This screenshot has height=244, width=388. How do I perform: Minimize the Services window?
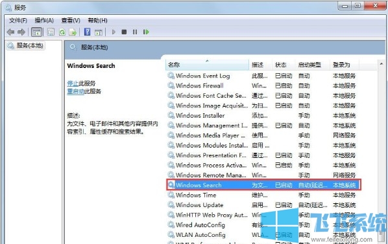pos(345,6)
